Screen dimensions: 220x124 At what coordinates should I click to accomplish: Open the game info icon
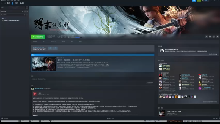click(x=214, y=37)
